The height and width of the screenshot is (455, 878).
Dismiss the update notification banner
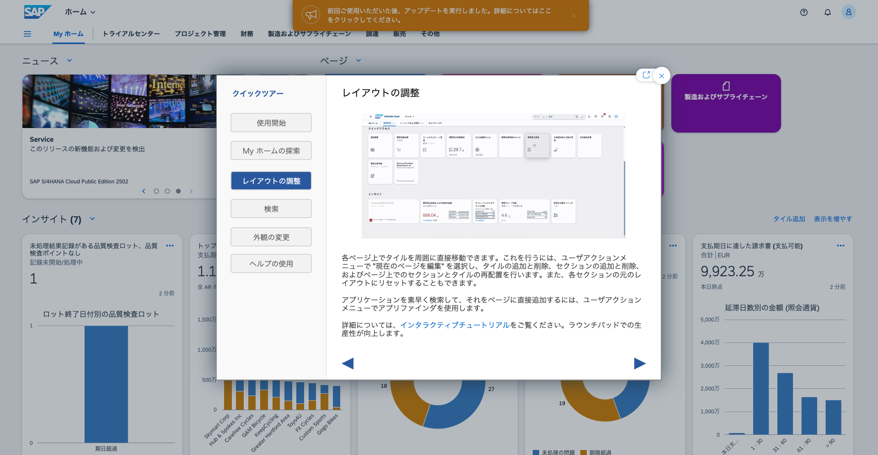coord(573,16)
